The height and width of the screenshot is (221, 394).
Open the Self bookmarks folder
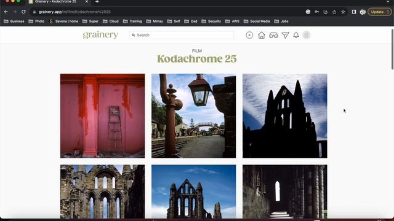[174, 21]
